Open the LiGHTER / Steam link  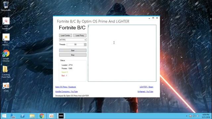(146, 87)
